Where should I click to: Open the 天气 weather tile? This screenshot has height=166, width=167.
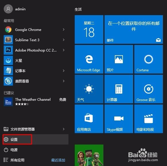point(89,89)
